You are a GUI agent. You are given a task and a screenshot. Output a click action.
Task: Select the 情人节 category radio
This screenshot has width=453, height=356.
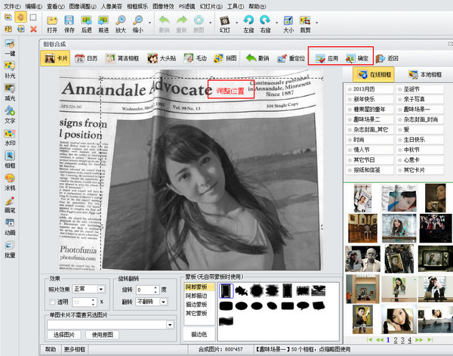[x=350, y=150]
